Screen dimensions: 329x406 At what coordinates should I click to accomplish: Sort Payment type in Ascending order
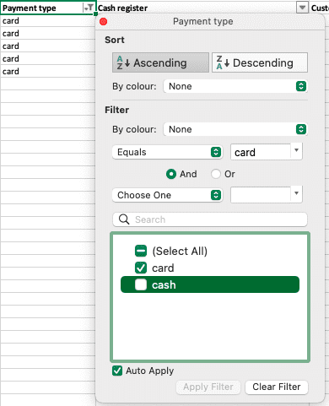(160, 62)
